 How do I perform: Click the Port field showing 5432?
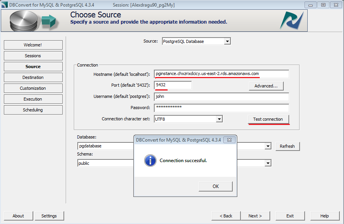(173, 85)
